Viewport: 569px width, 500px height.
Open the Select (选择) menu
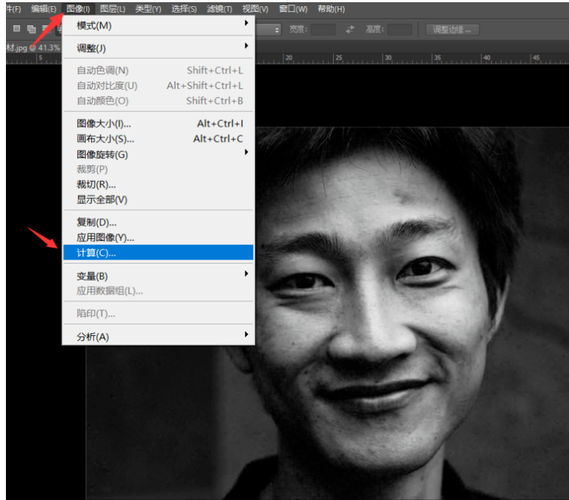(184, 9)
